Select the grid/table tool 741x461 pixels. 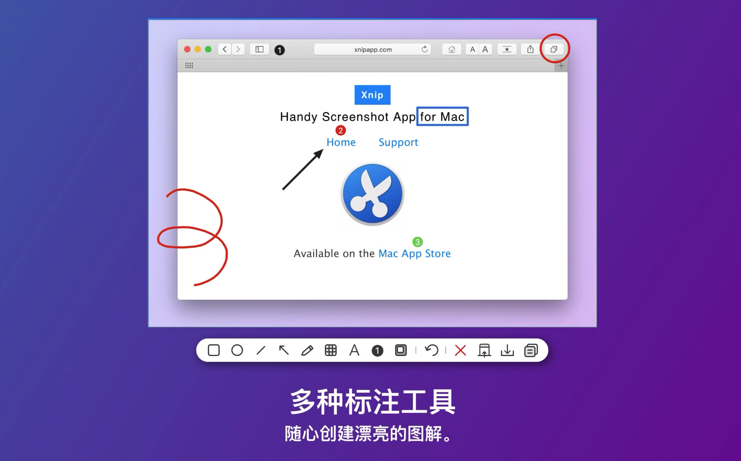pos(330,351)
